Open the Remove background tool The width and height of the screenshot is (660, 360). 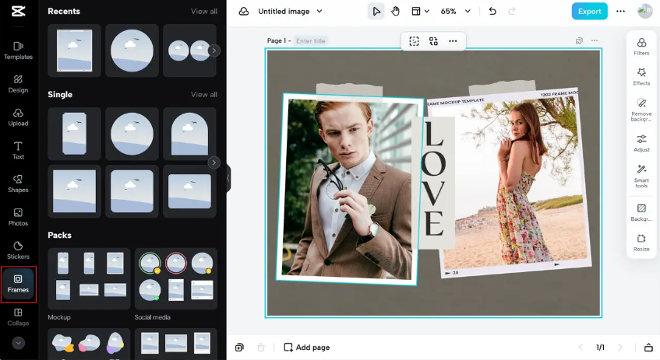tap(641, 110)
